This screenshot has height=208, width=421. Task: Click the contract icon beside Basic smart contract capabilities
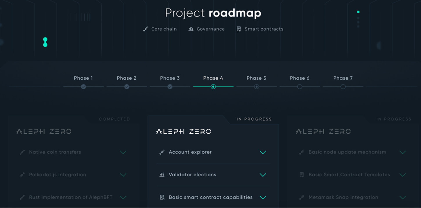pos(162,198)
